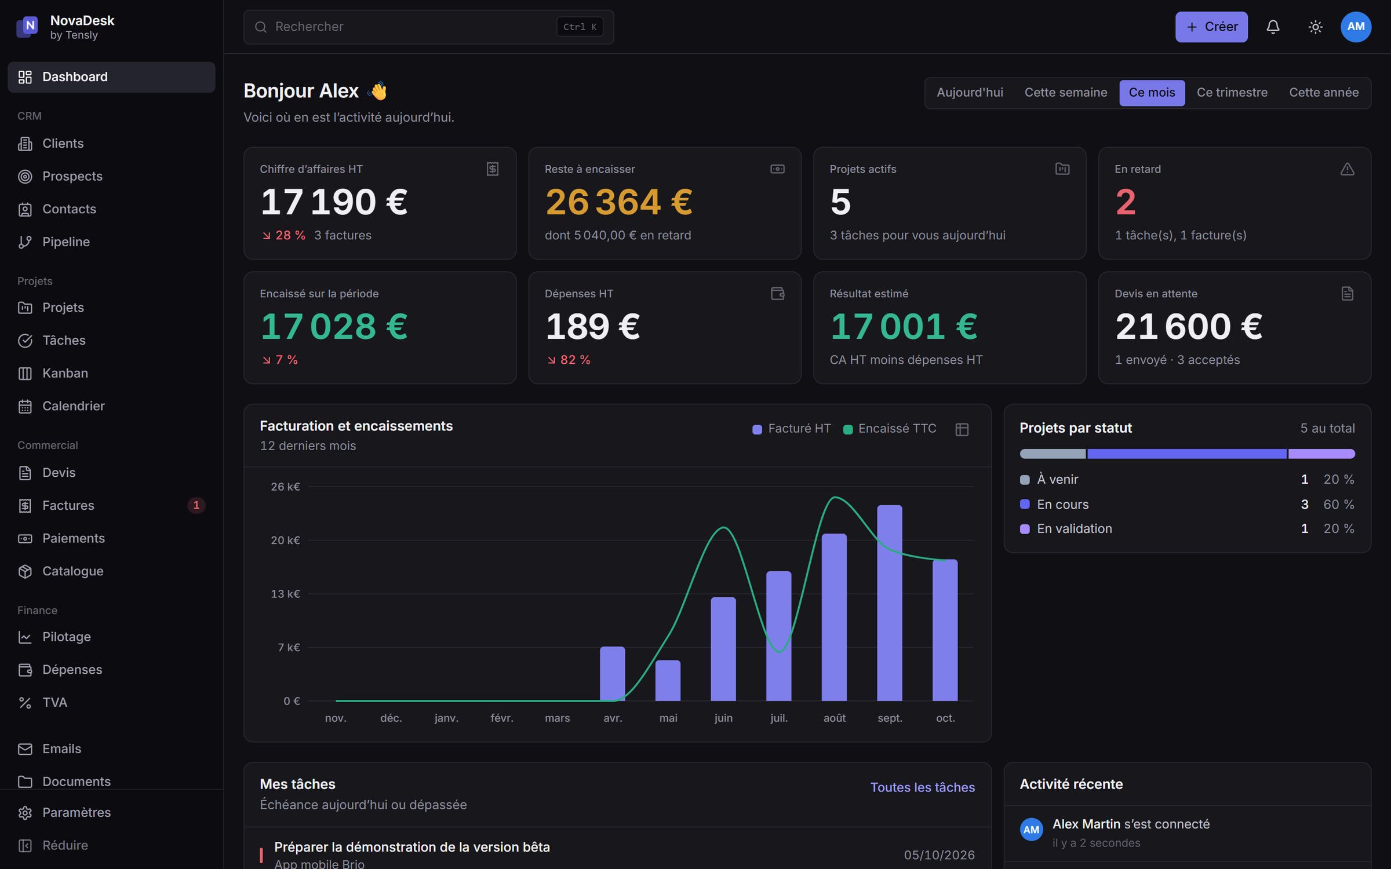Select the Cette année period tab
The image size is (1391, 869).
(x=1324, y=93)
